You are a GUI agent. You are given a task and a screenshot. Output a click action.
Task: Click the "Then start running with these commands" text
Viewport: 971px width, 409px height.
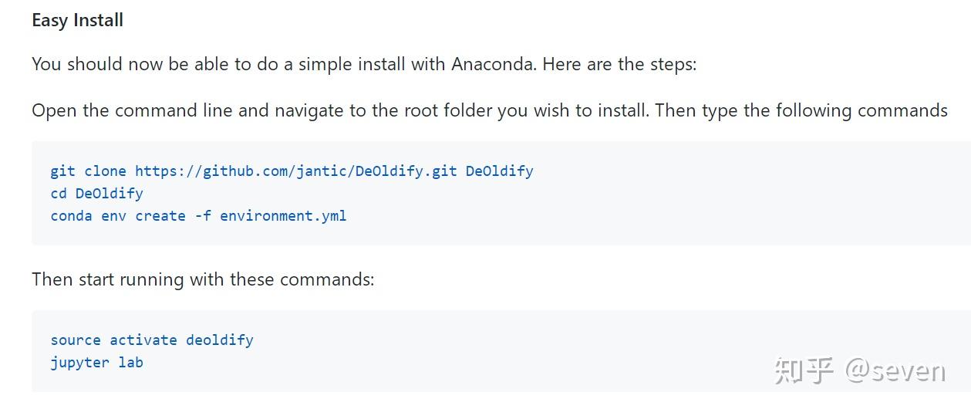203,279
